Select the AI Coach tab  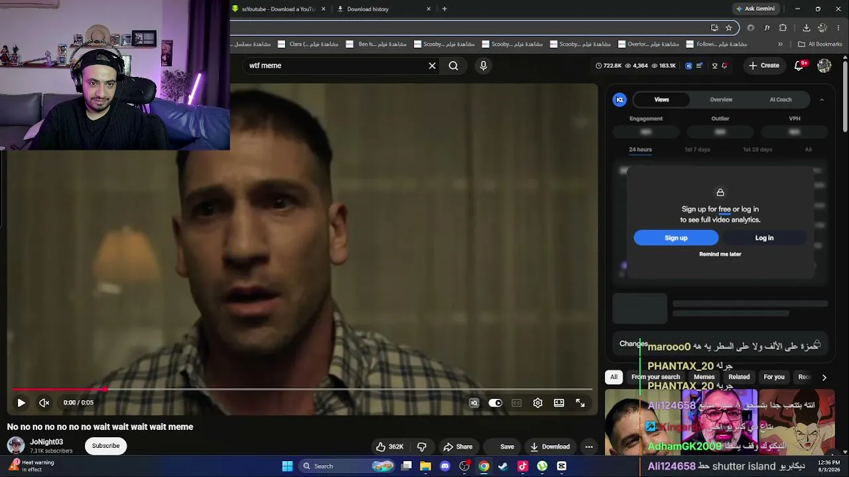pos(781,99)
